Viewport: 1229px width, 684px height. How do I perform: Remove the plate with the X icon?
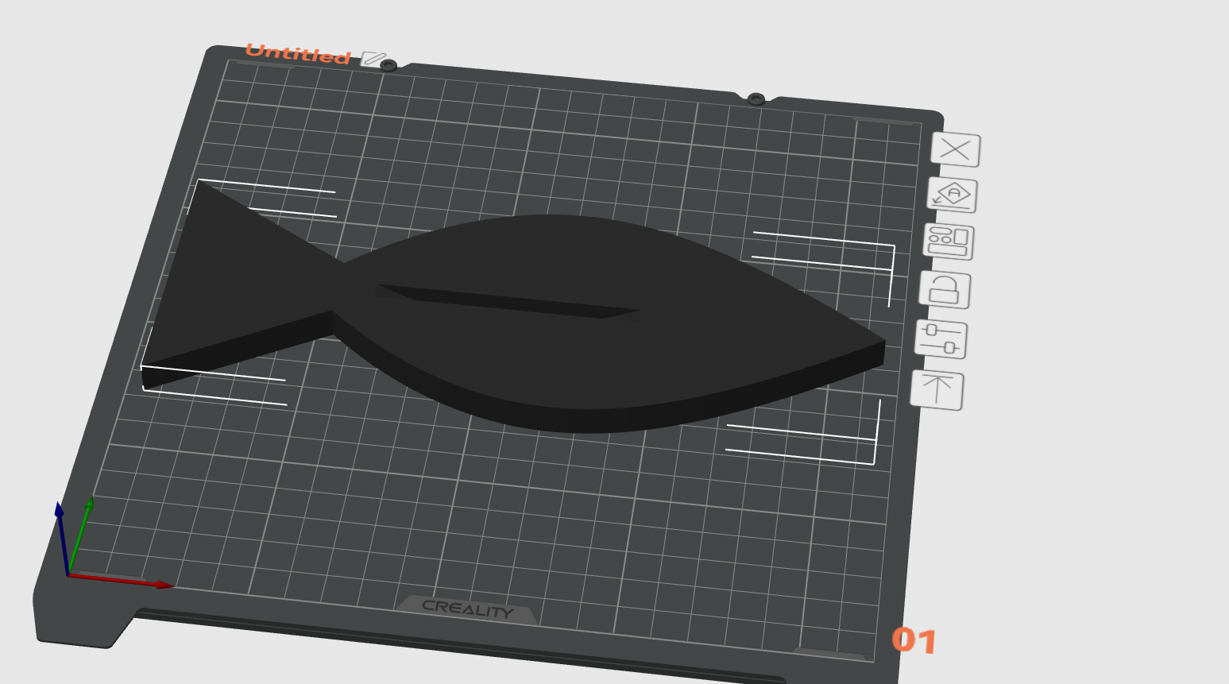pos(956,149)
